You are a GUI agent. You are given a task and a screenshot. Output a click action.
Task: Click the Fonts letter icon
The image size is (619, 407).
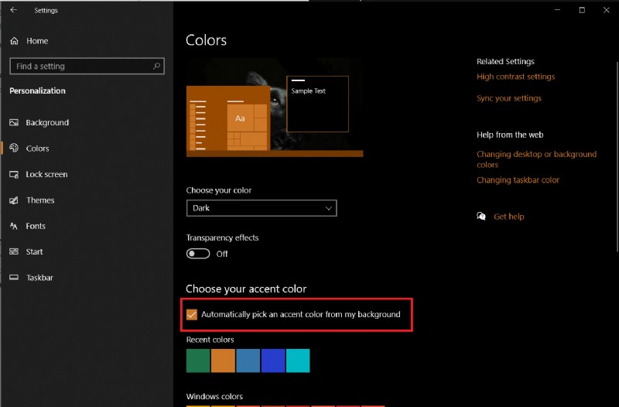[14, 226]
